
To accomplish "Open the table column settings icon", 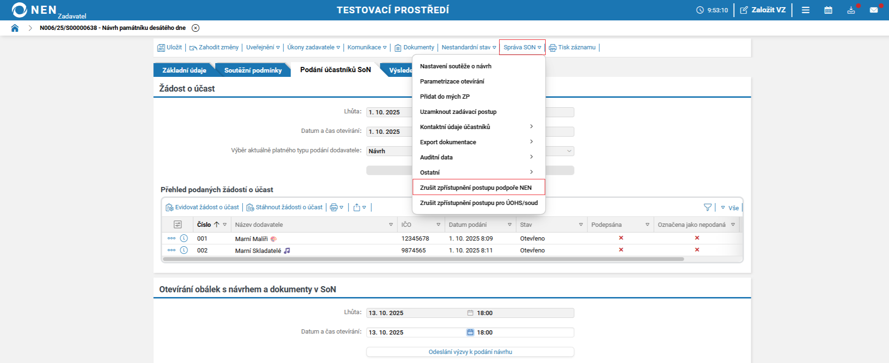I will click(x=178, y=224).
